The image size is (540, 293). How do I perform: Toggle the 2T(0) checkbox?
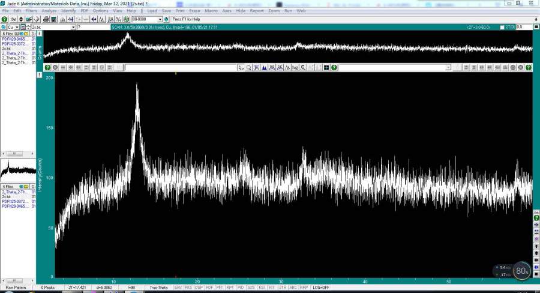click(x=502, y=28)
